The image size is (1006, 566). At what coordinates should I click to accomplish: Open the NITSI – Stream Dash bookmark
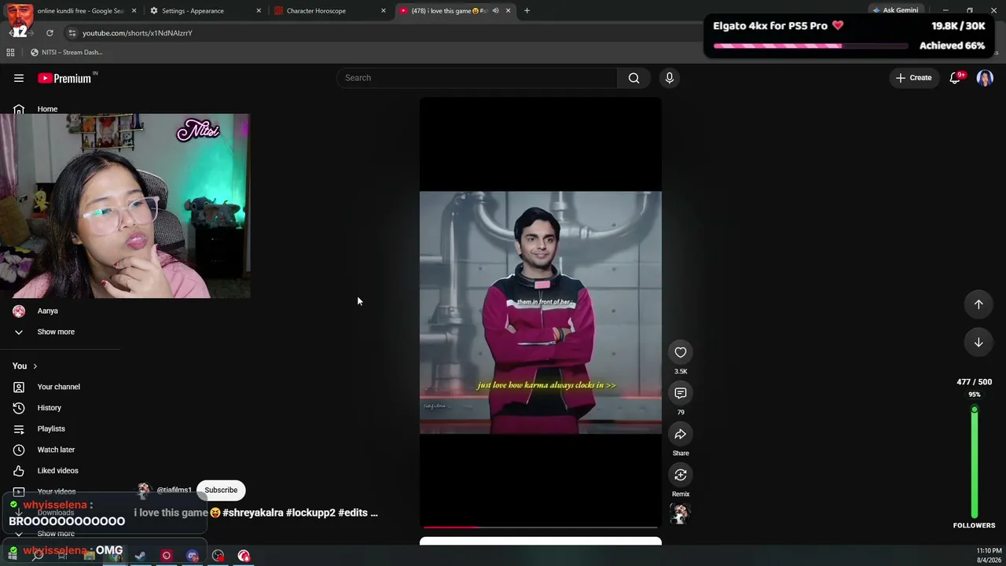66,53
